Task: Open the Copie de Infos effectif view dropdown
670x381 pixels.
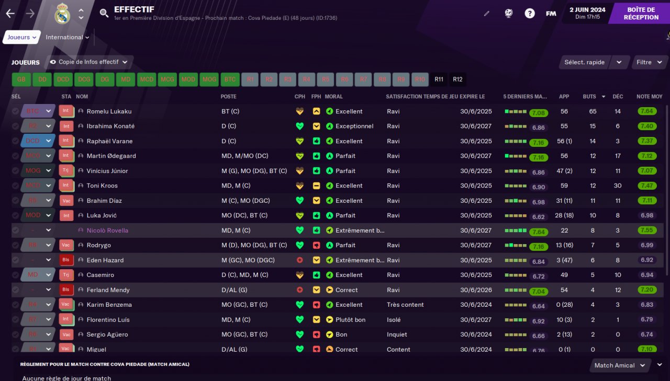Action: pyautogui.click(x=88, y=62)
